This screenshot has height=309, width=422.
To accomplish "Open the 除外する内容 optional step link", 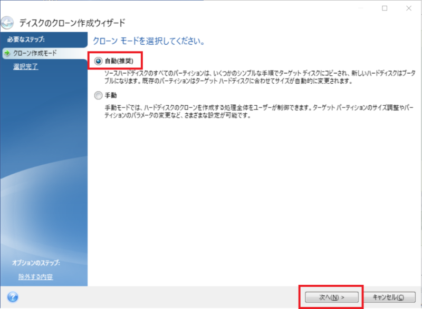I will point(35,276).
